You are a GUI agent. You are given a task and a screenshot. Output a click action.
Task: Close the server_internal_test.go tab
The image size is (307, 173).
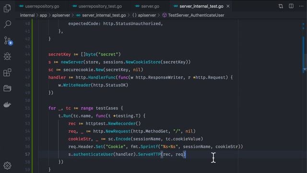(228, 6)
